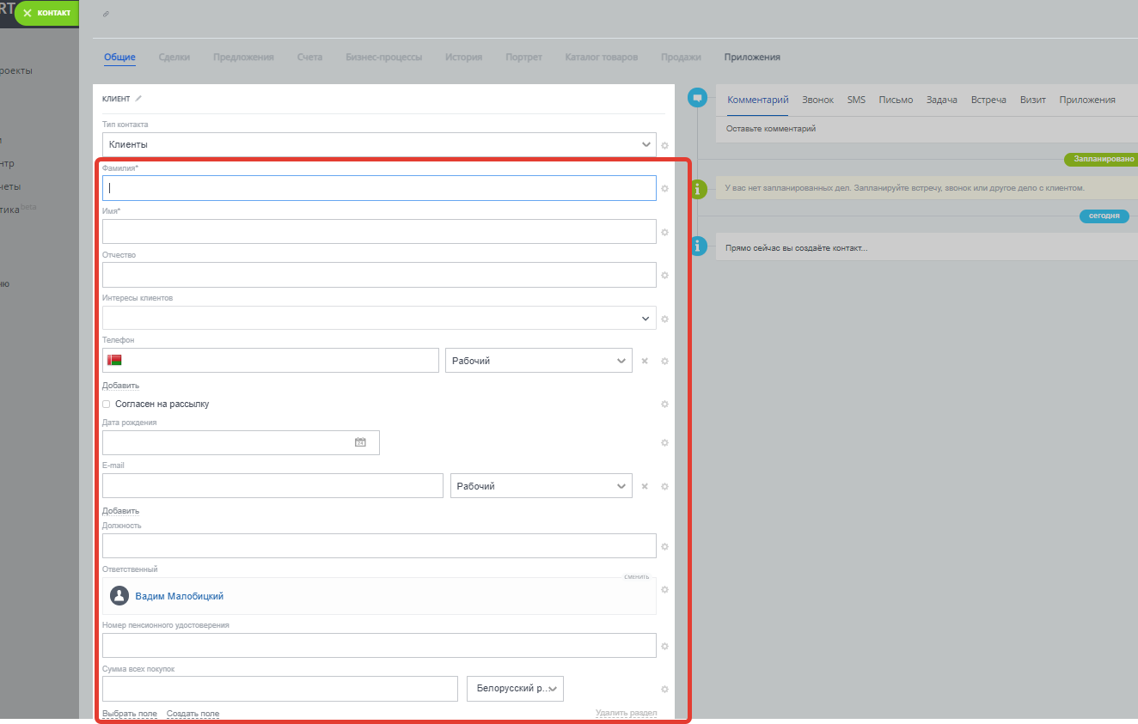The width and height of the screenshot is (1138, 724).
Task: Expand the Тип контакта dropdown showing Клиенты
Action: point(378,144)
